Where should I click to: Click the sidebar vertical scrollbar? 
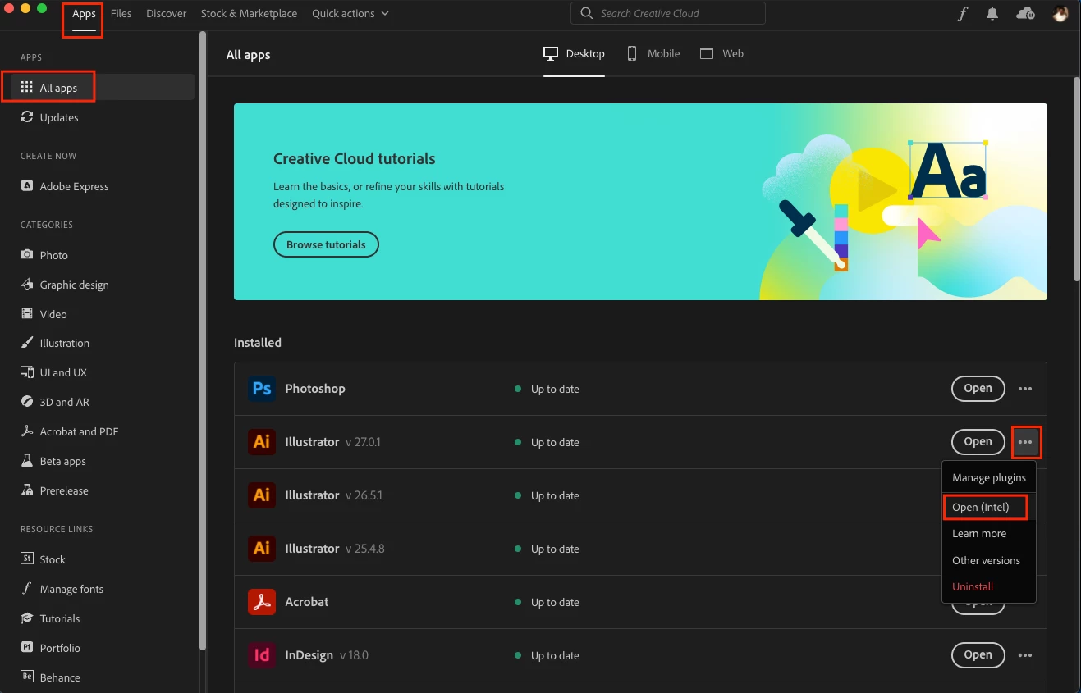coord(203,340)
